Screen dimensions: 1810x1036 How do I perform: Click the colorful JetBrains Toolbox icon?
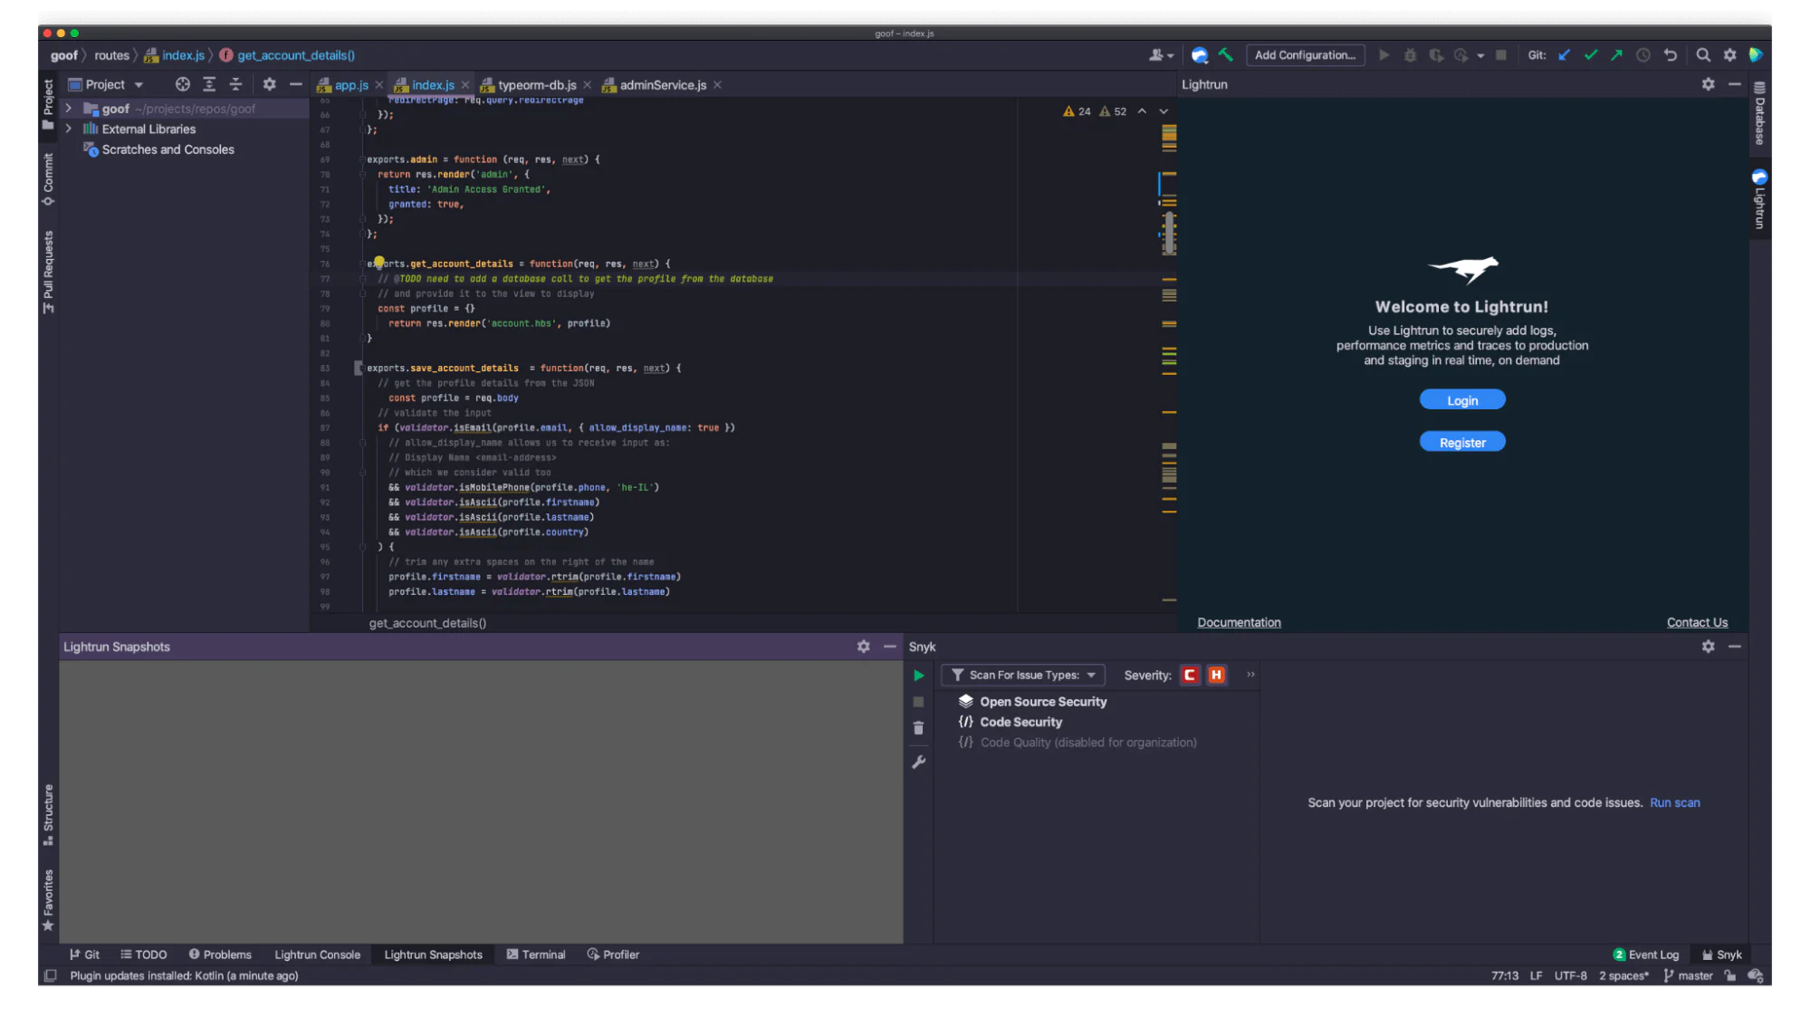(1756, 55)
